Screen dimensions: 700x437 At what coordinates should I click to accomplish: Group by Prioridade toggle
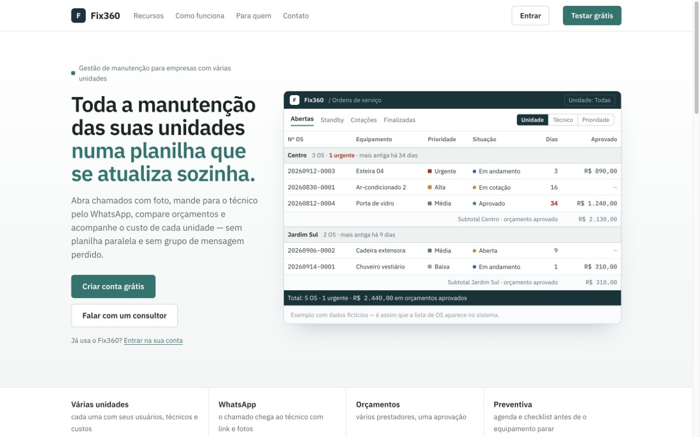pyautogui.click(x=595, y=120)
